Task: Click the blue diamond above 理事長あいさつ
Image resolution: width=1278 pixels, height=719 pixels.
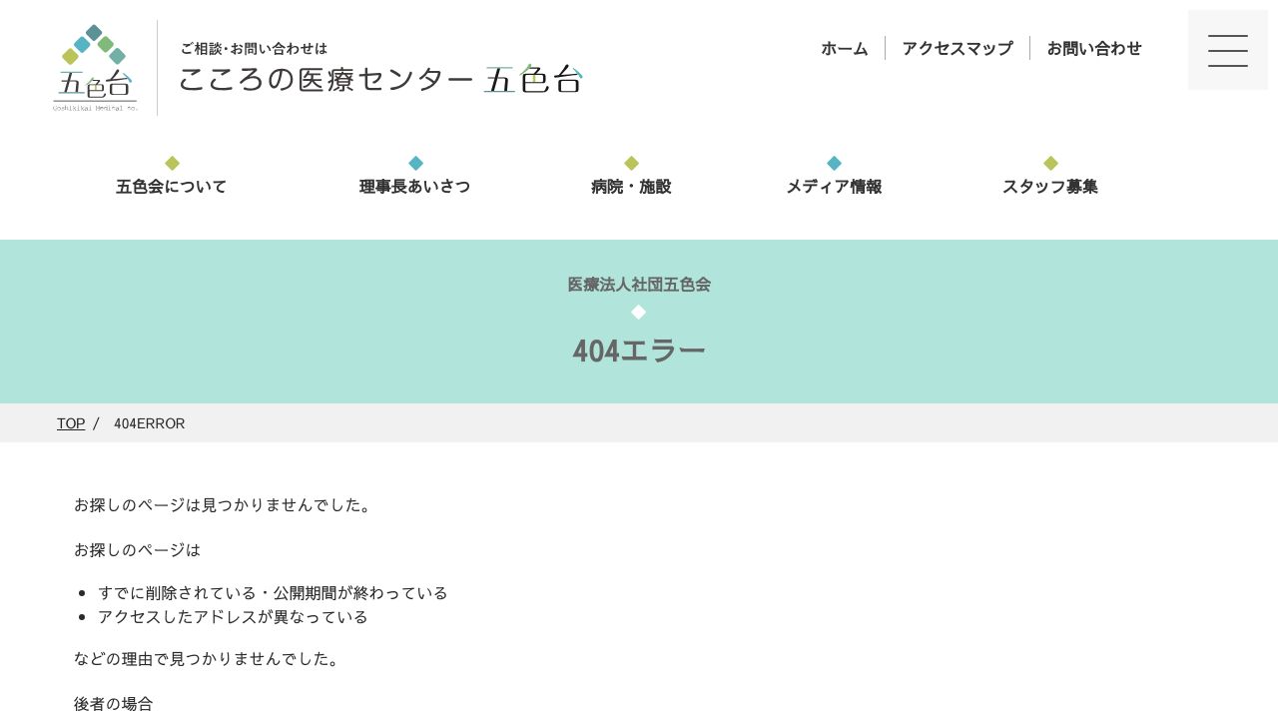Action: [x=415, y=163]
